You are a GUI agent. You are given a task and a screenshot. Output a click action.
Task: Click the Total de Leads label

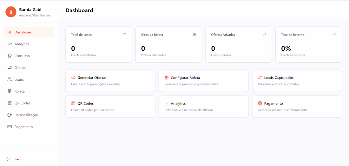(x=82, y=35)
